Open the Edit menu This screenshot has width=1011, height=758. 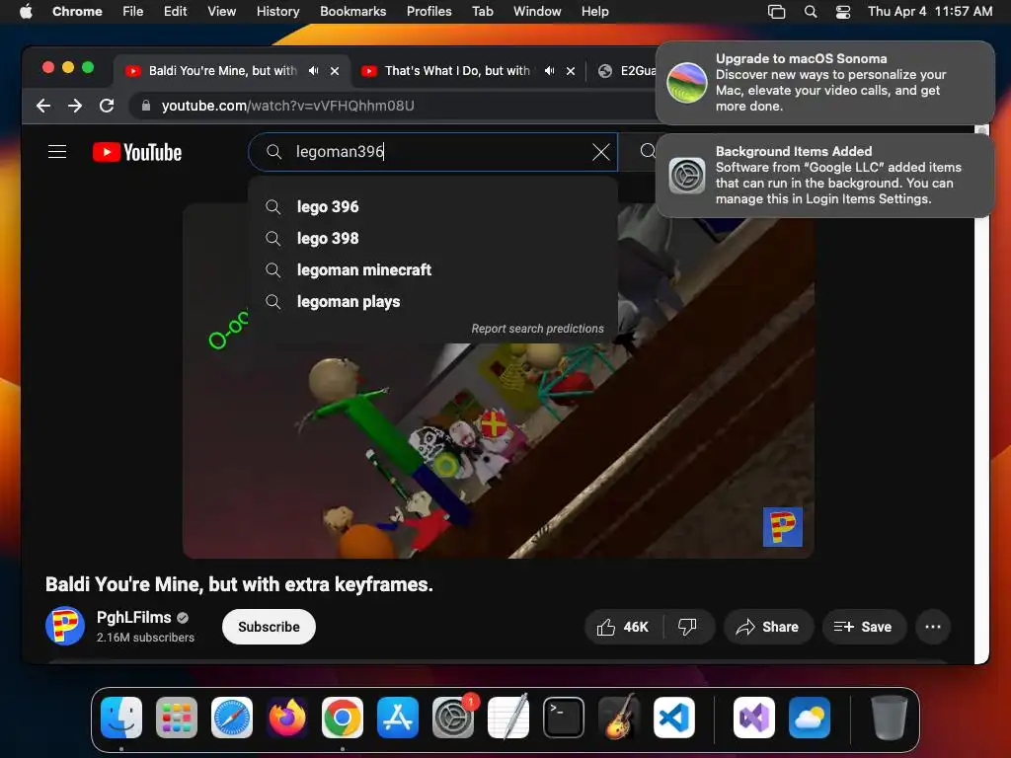[176, 12]
